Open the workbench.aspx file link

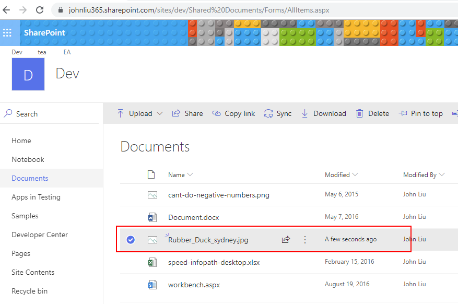pos(194,285)
